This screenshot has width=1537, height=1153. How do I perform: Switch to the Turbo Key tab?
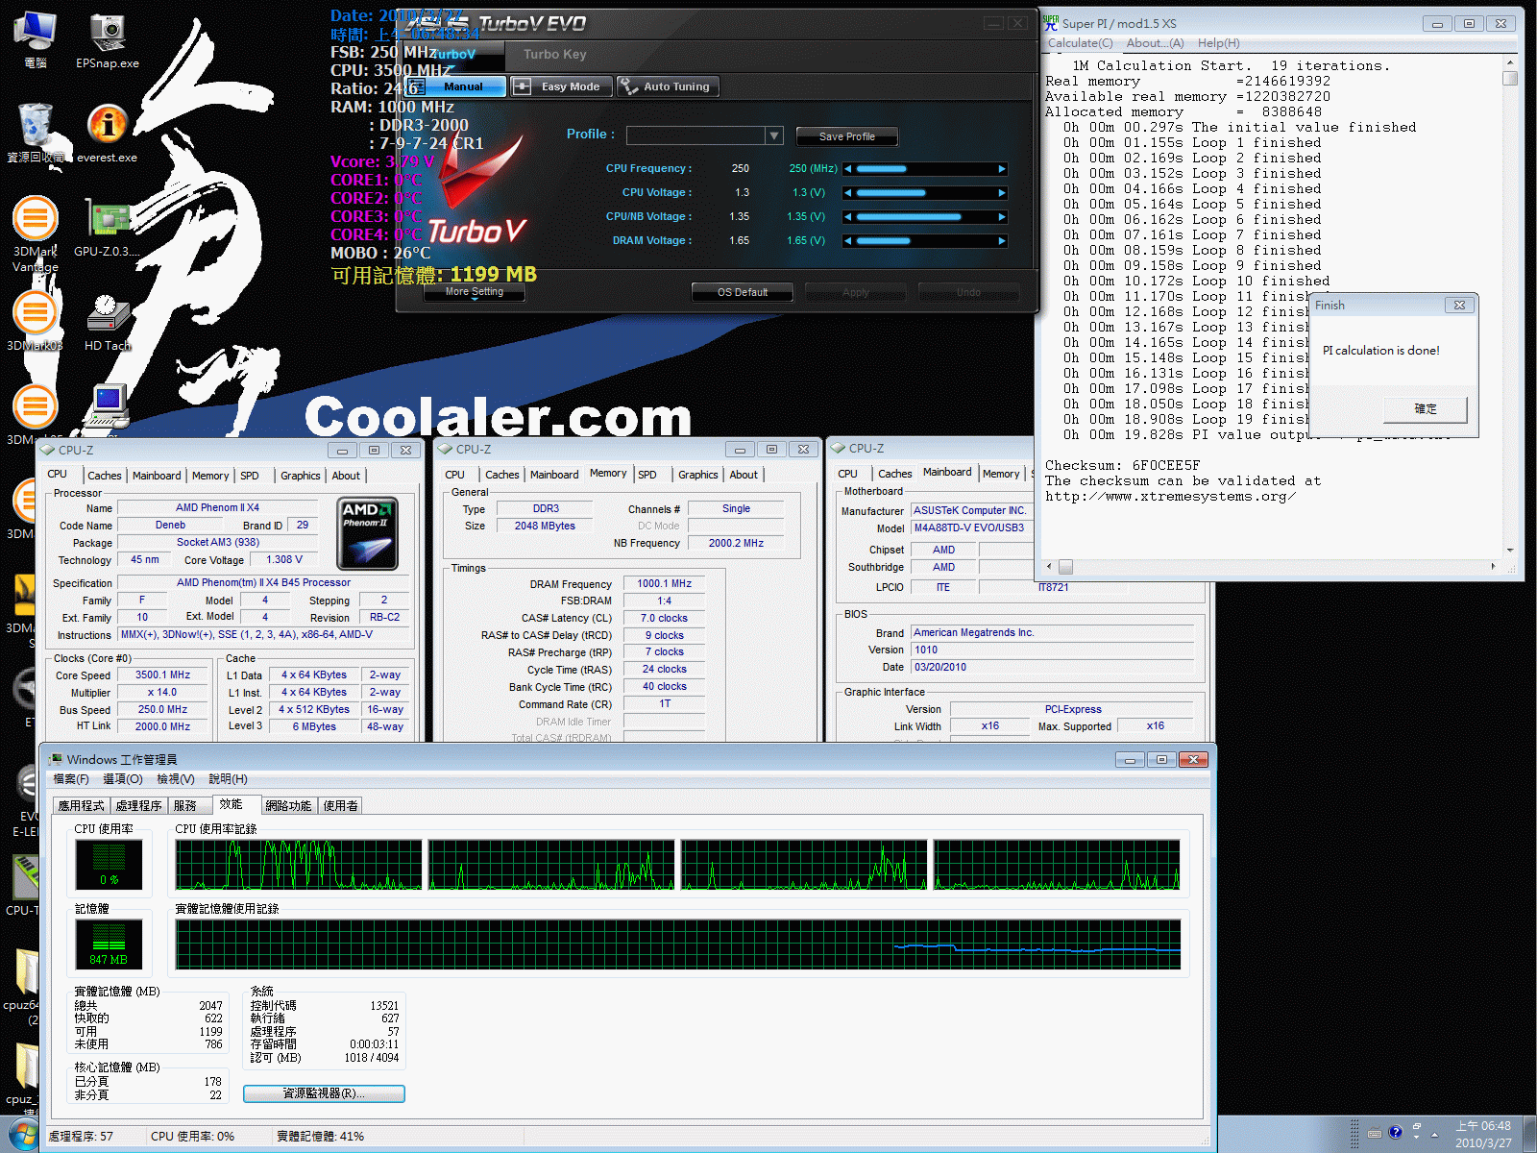(555, 55)
